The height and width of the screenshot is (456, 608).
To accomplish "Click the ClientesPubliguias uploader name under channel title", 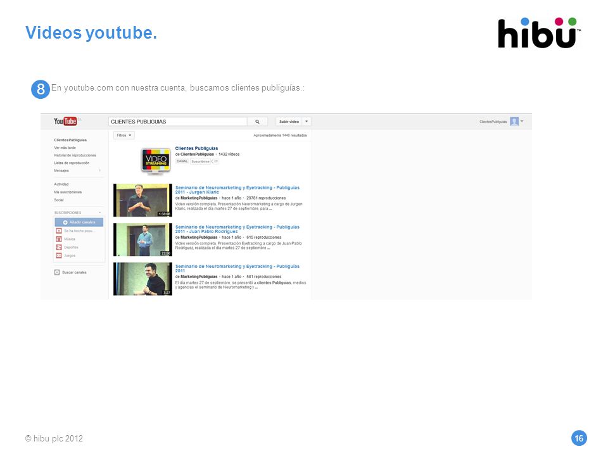I will [x=197, y=155].
